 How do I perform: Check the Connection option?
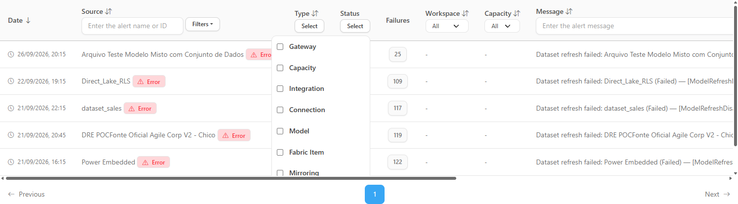(280, 110)
